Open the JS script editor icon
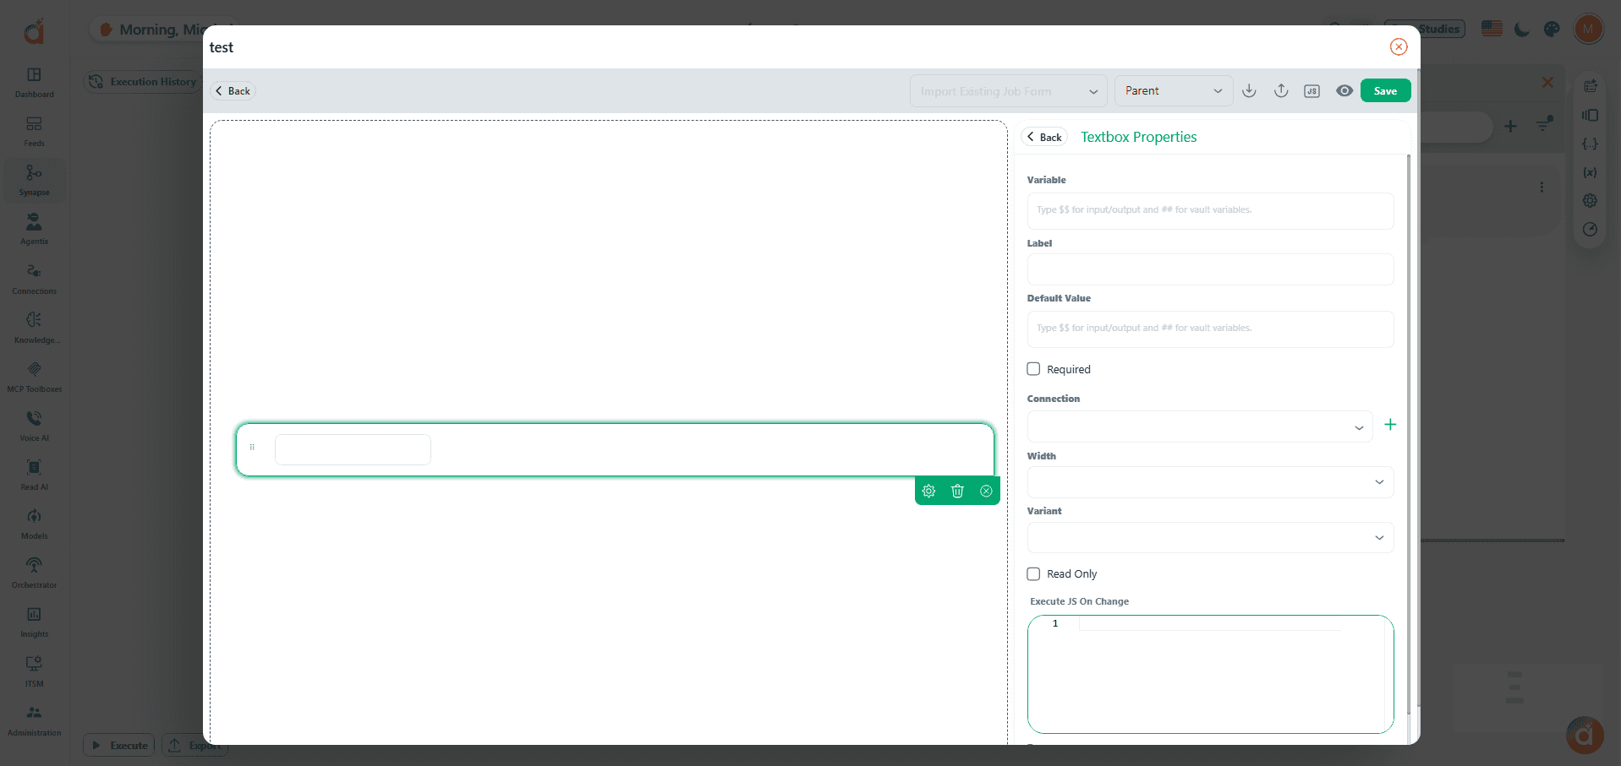 pyautogui.click(x=1312, y=91)
